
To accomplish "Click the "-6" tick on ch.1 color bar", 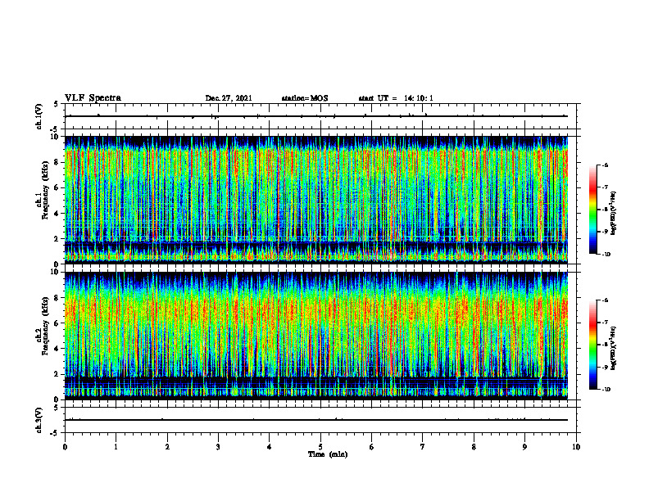I will [x=605, y=165].
